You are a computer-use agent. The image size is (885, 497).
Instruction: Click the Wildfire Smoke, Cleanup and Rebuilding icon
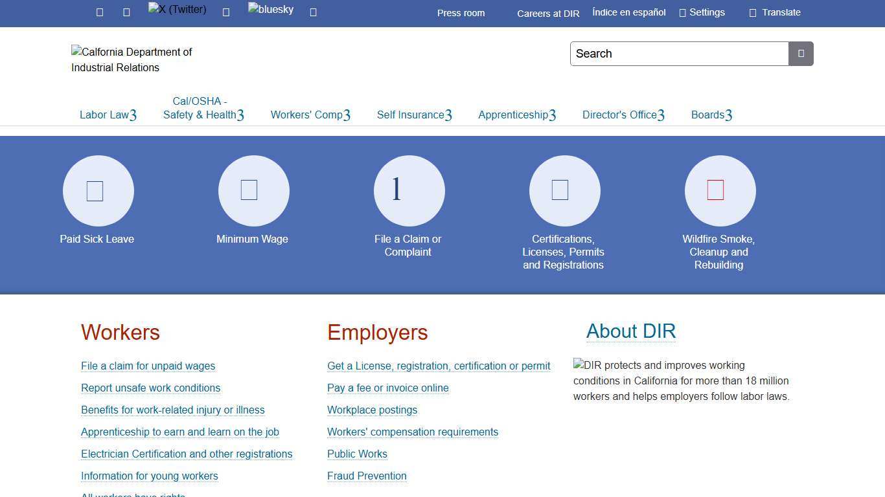[719, 190]
